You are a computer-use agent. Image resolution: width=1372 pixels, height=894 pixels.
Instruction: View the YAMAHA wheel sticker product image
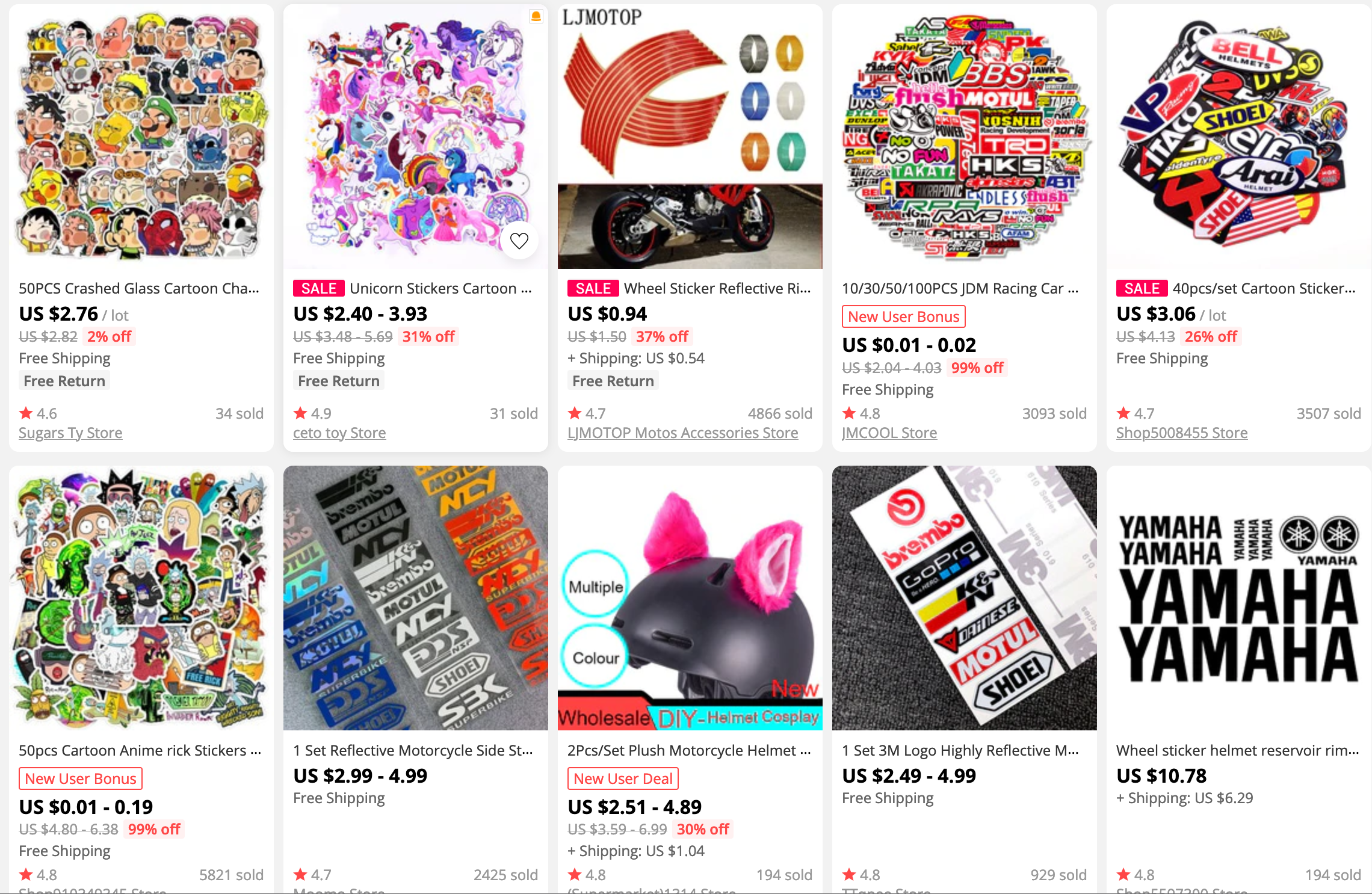pyautogui.click(x=1239, y=598)
